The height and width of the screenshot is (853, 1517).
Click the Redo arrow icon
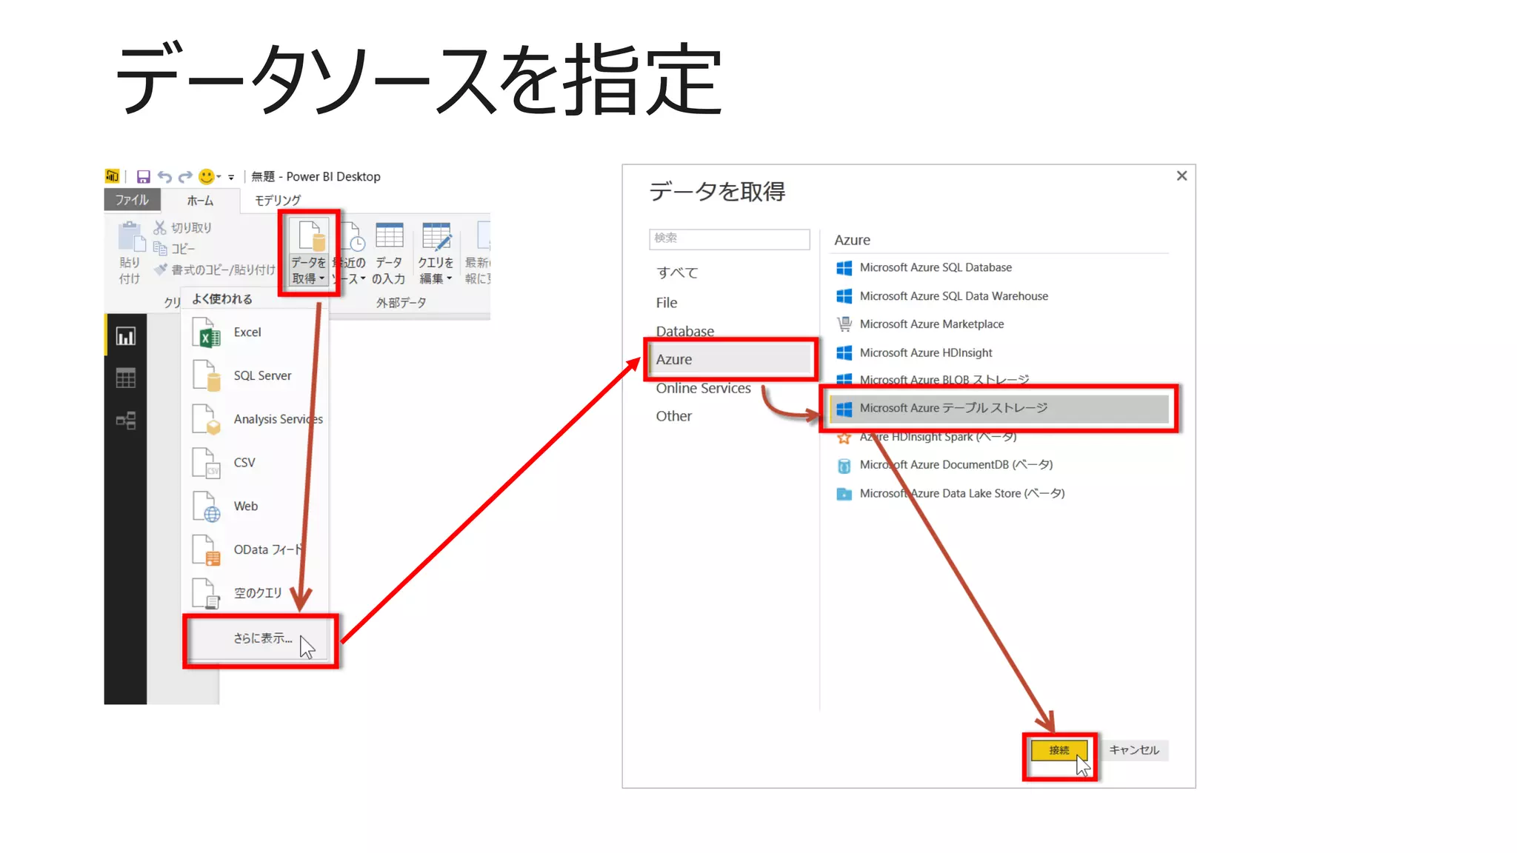(185, 176)
